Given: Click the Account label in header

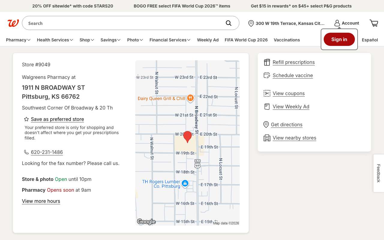Looking at the screenshot, I should [350, 23].
